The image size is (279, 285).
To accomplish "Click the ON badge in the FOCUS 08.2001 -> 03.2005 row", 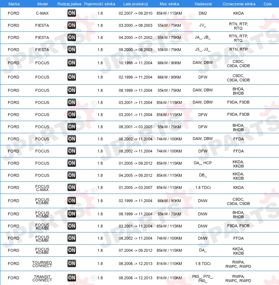I will point(71,127).
